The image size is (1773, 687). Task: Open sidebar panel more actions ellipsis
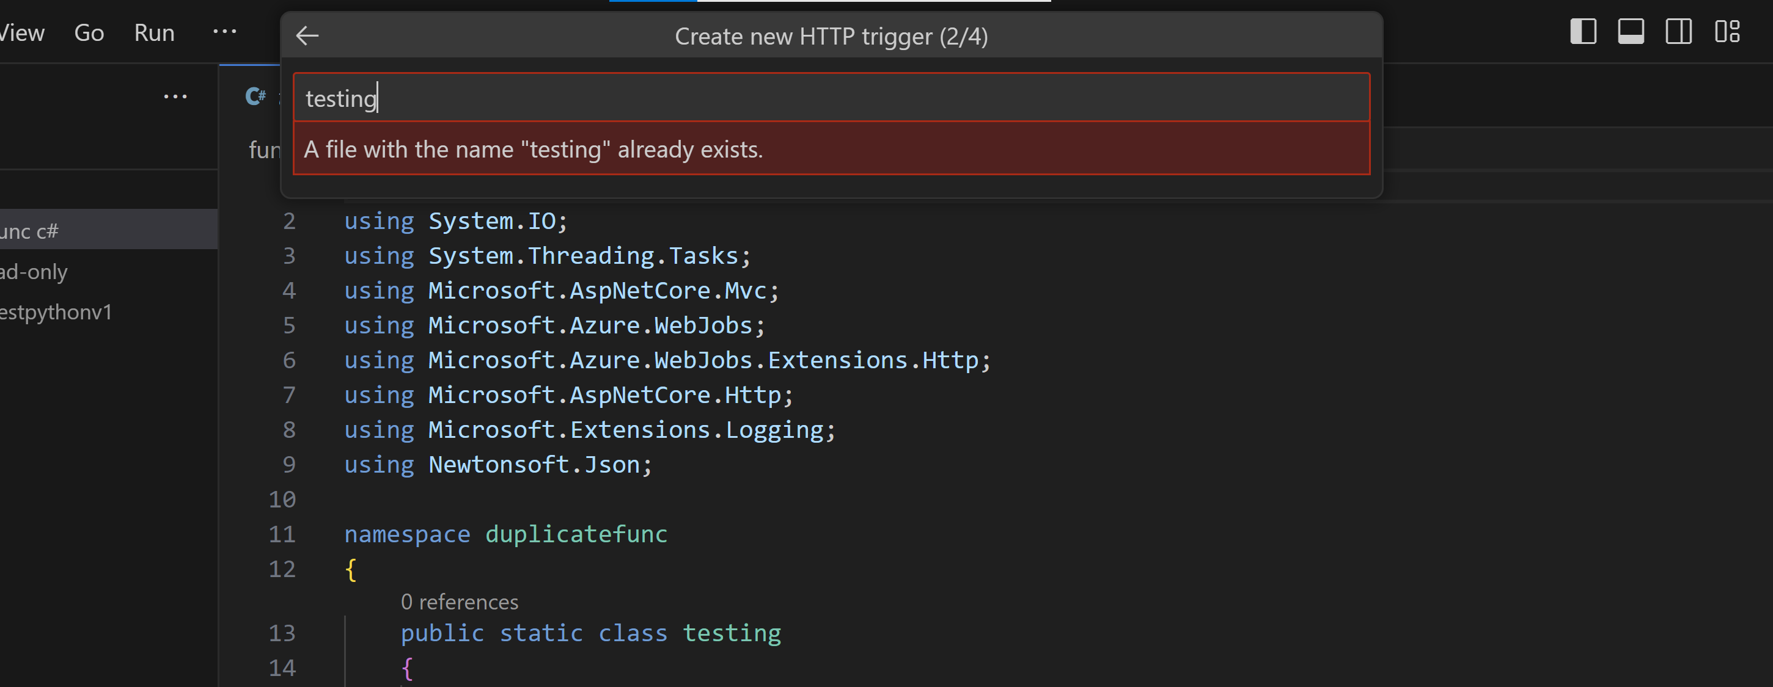(x=175, y=96)
